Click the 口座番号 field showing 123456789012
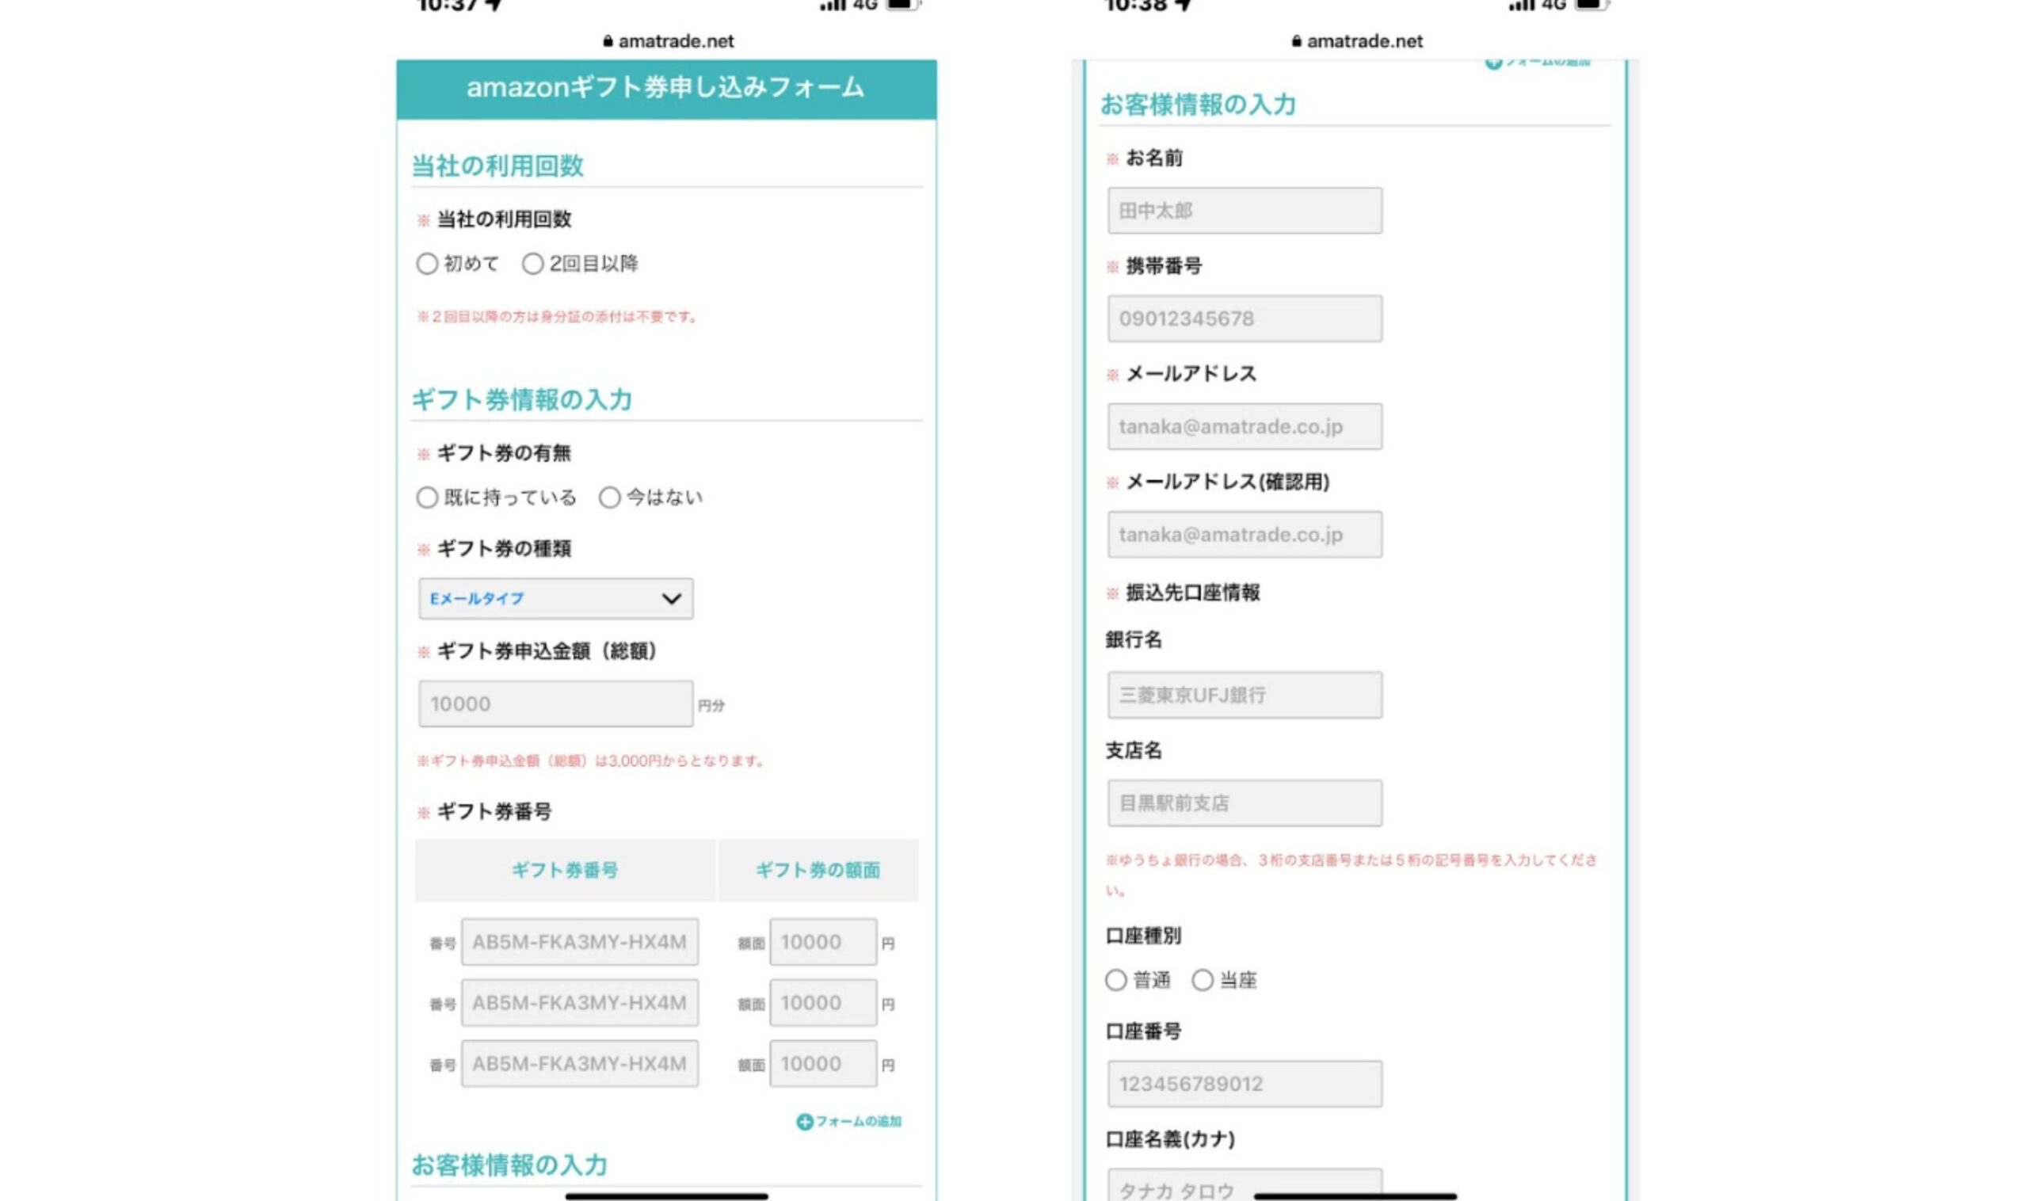 [1245, 1085]
